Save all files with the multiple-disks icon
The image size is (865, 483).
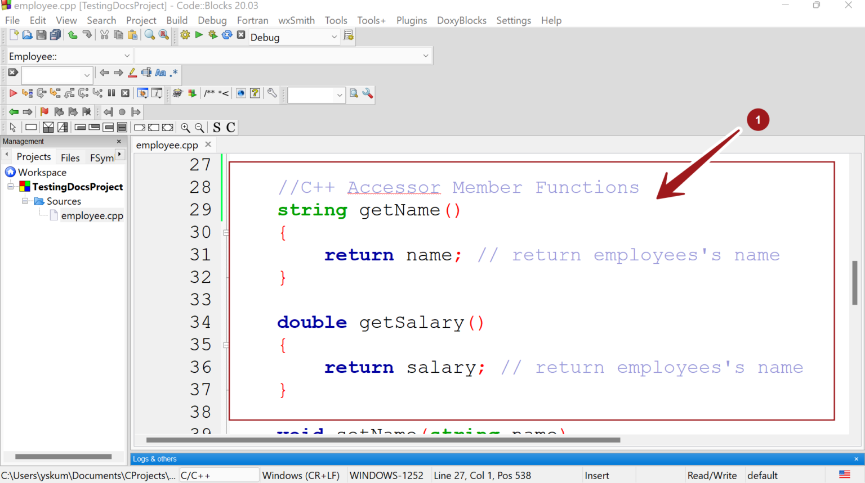pos(55,34)
